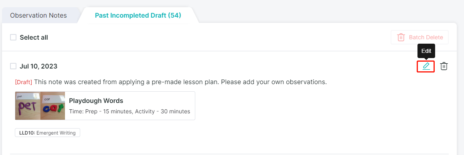Click the pre-made lesson plan note sentence
Image resolution: width=464 pixels, height=155 pixels.
(180, 82)
